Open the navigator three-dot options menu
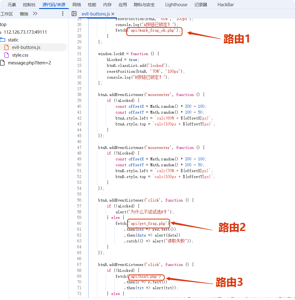Image resolution: width=295 pixels, height=300 pixels. 63,14
